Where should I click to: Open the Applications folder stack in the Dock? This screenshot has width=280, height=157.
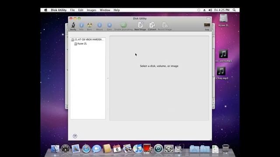pos(194,149)
